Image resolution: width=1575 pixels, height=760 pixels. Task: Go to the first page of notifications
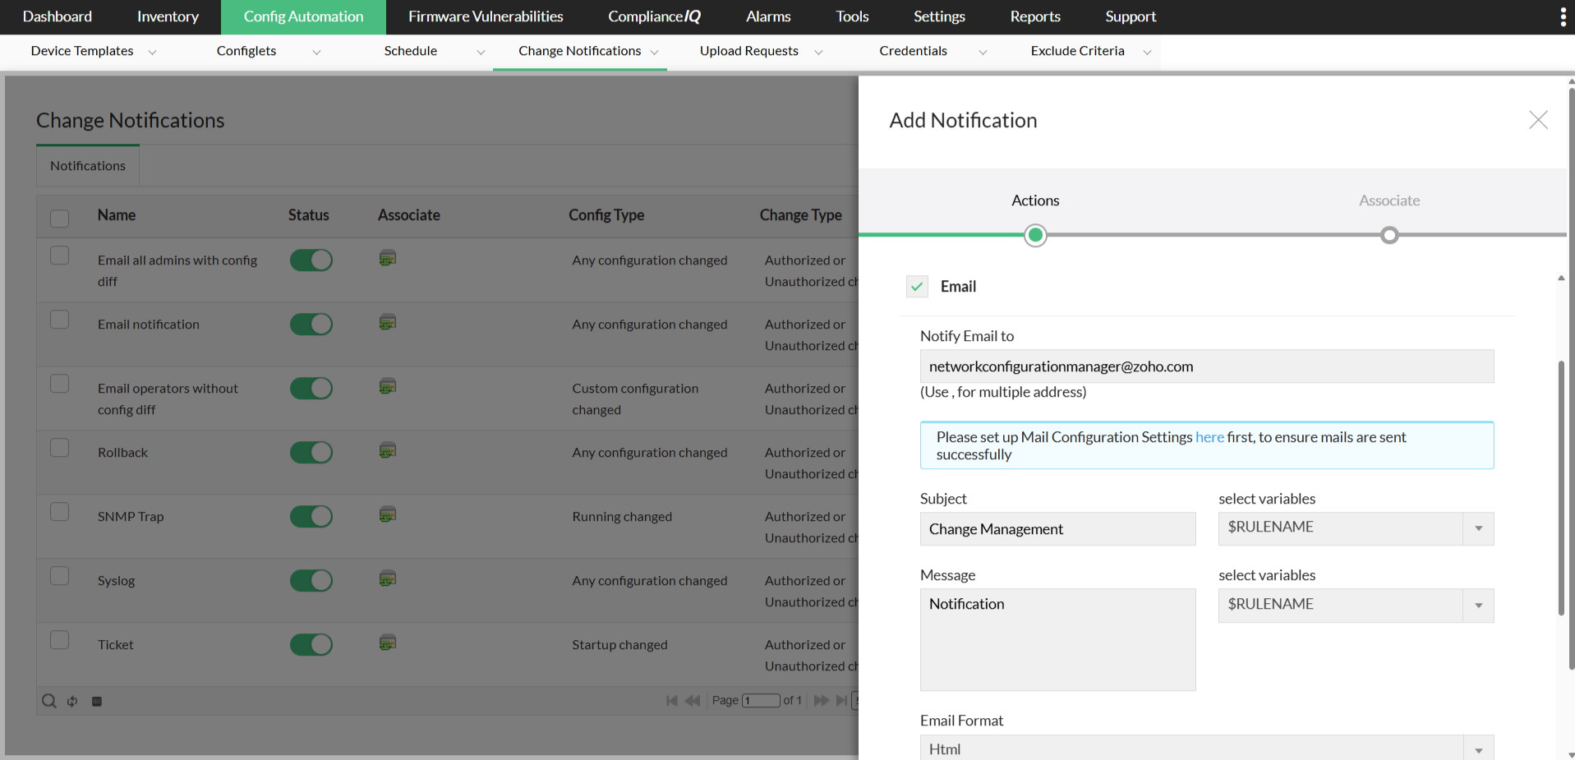click(x=671, y=701)
